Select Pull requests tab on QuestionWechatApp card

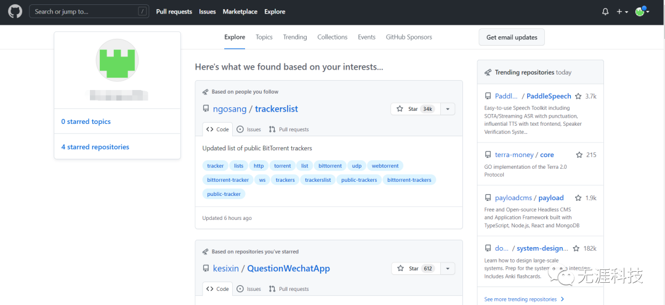289,289
